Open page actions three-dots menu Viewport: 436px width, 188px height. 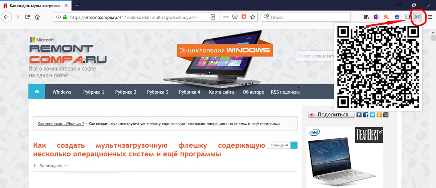[226, 17]
